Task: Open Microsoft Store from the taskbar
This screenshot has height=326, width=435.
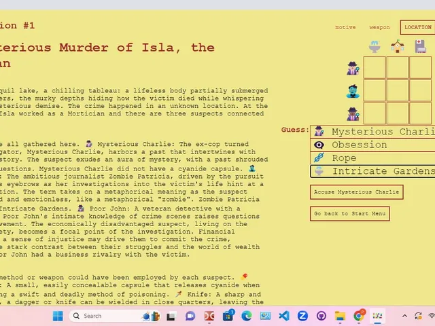Action: coord(228,316)
